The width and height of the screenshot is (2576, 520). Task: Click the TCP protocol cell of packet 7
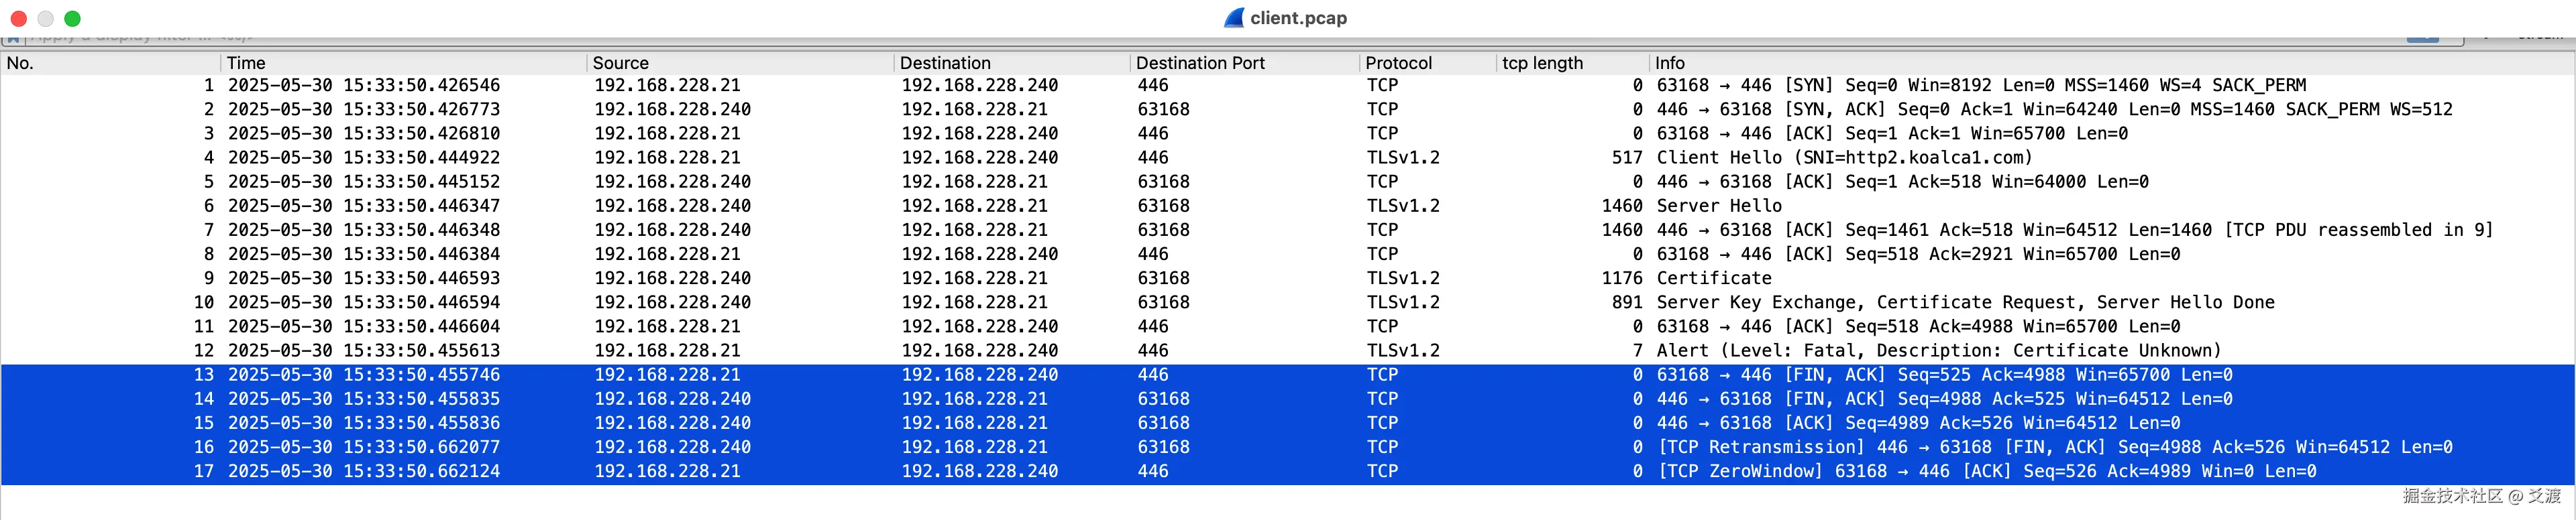click(1382, 230)
